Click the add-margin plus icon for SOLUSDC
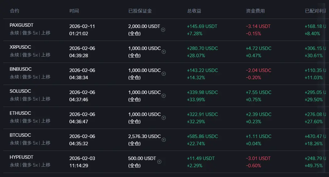Image resolution: width=329 pixels, height=177 pixels. [x=164, y=96]
